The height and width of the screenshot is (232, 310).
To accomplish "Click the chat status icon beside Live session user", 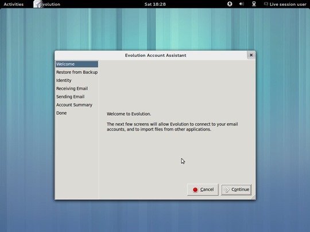I will point(266,4).
